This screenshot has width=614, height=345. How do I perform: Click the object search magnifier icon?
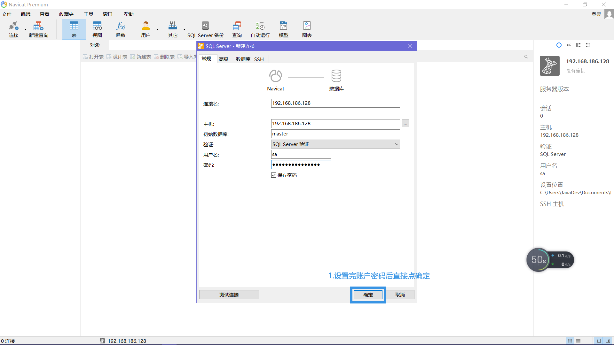[526, 57]
